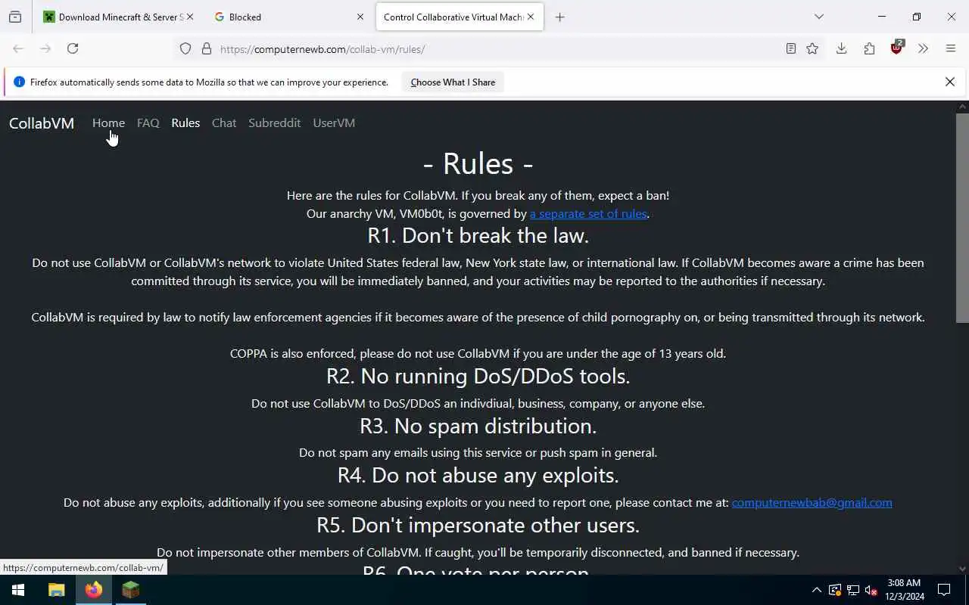This screenshot has width=969, height=605.
Task: Open the Rules nav link
Action: click(185, 123)
